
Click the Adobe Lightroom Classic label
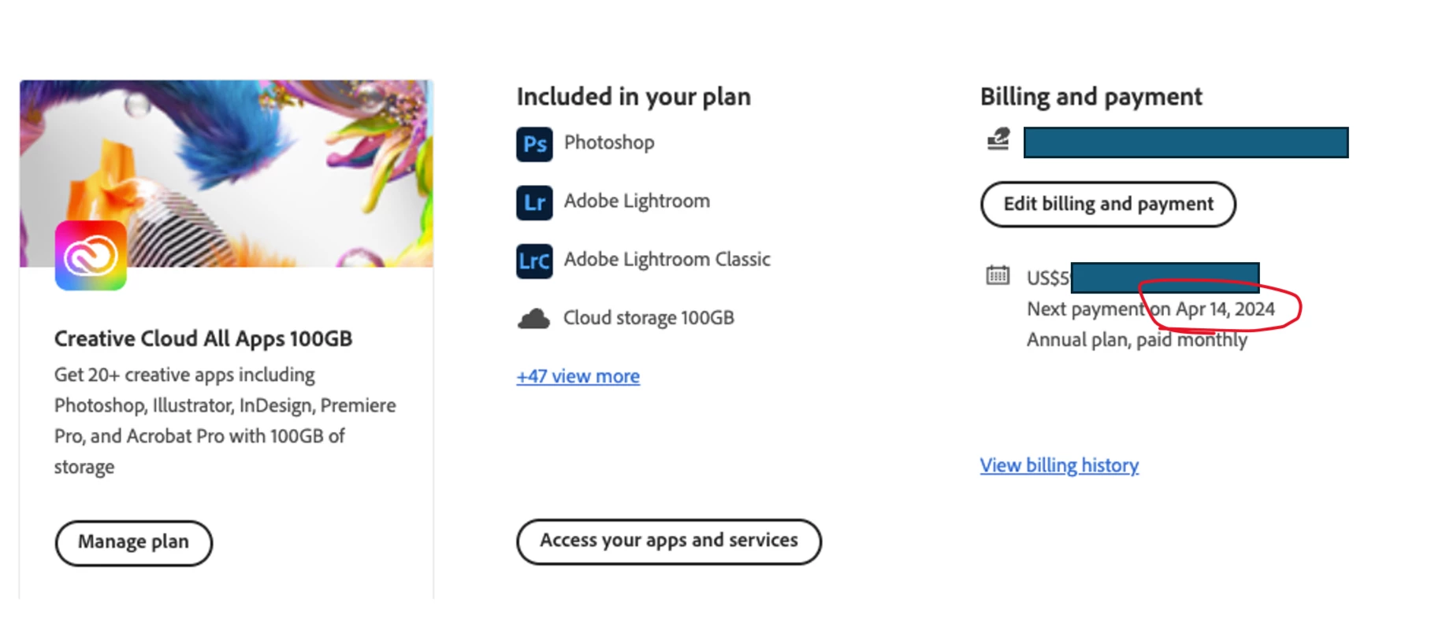click(x=667, y=259)
